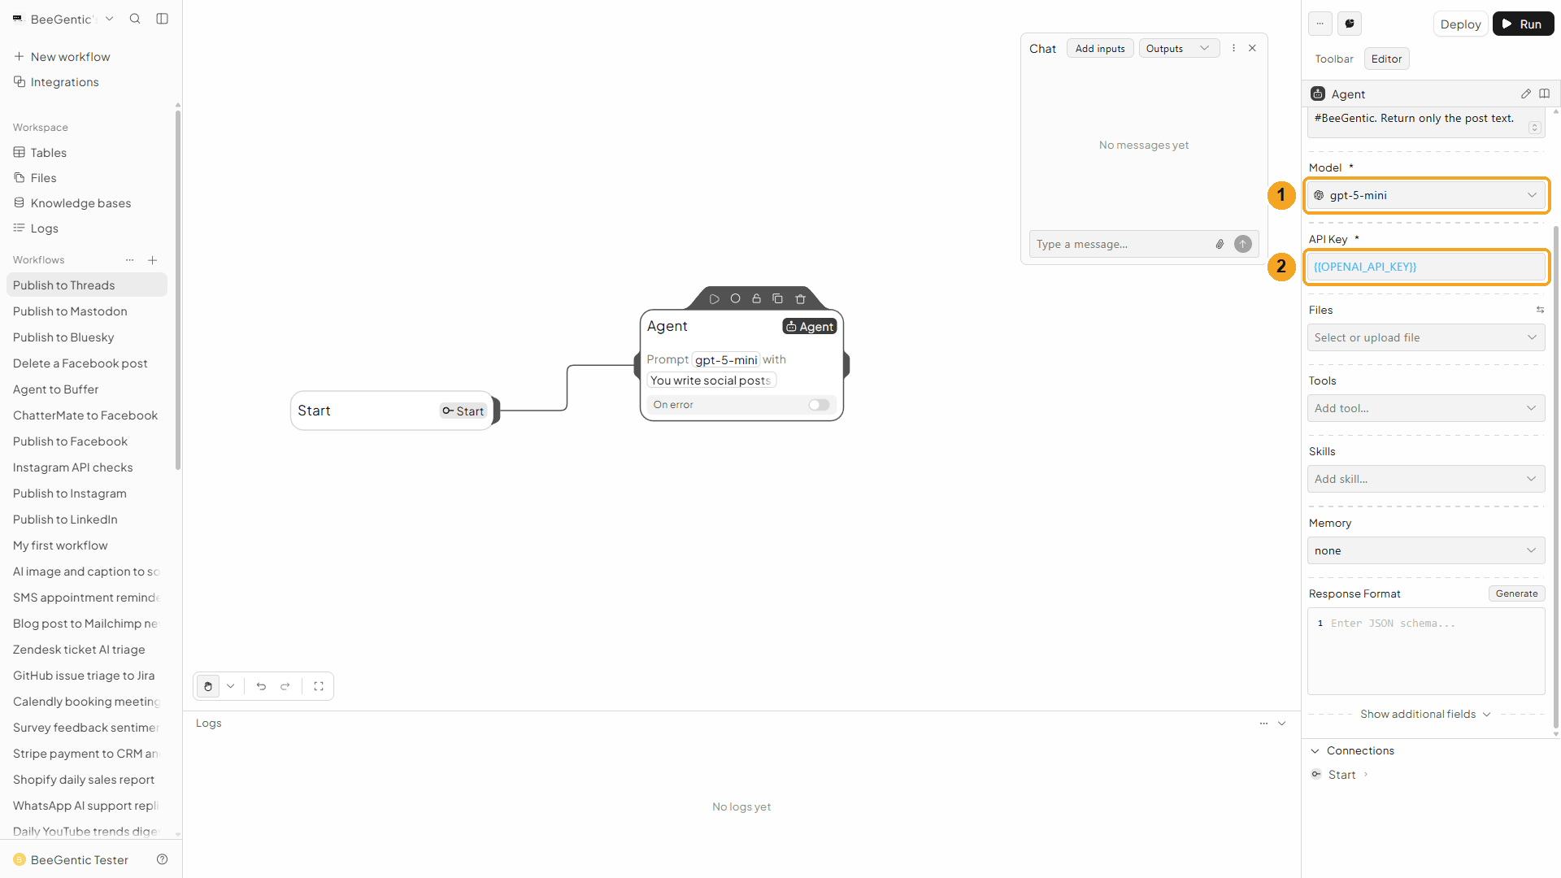Open the Memory dropdown set to none

click(x=1426, y=550)
